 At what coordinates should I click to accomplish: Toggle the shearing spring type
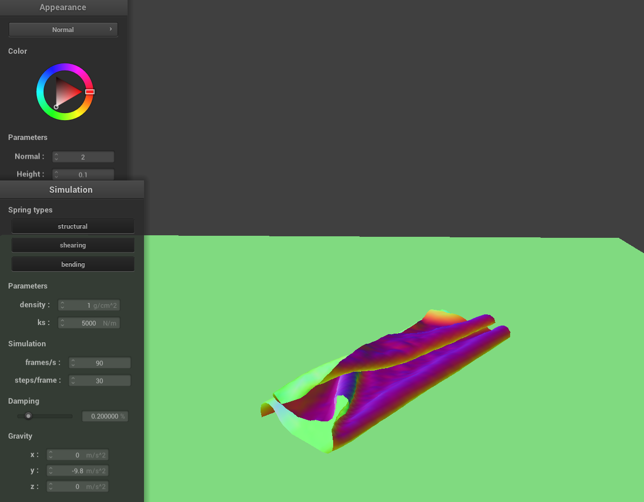point(73,245)
